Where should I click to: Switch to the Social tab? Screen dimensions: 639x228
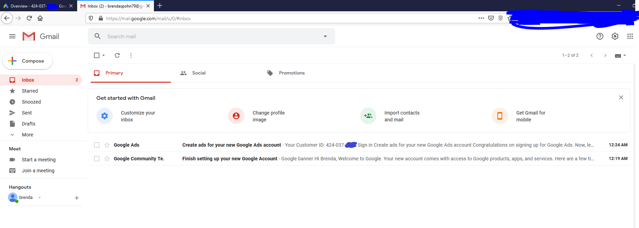[218, 73]
